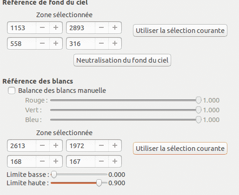Click minus on background field 1153
The height and width of the screenshot is (195, 239).
[42, 28]
